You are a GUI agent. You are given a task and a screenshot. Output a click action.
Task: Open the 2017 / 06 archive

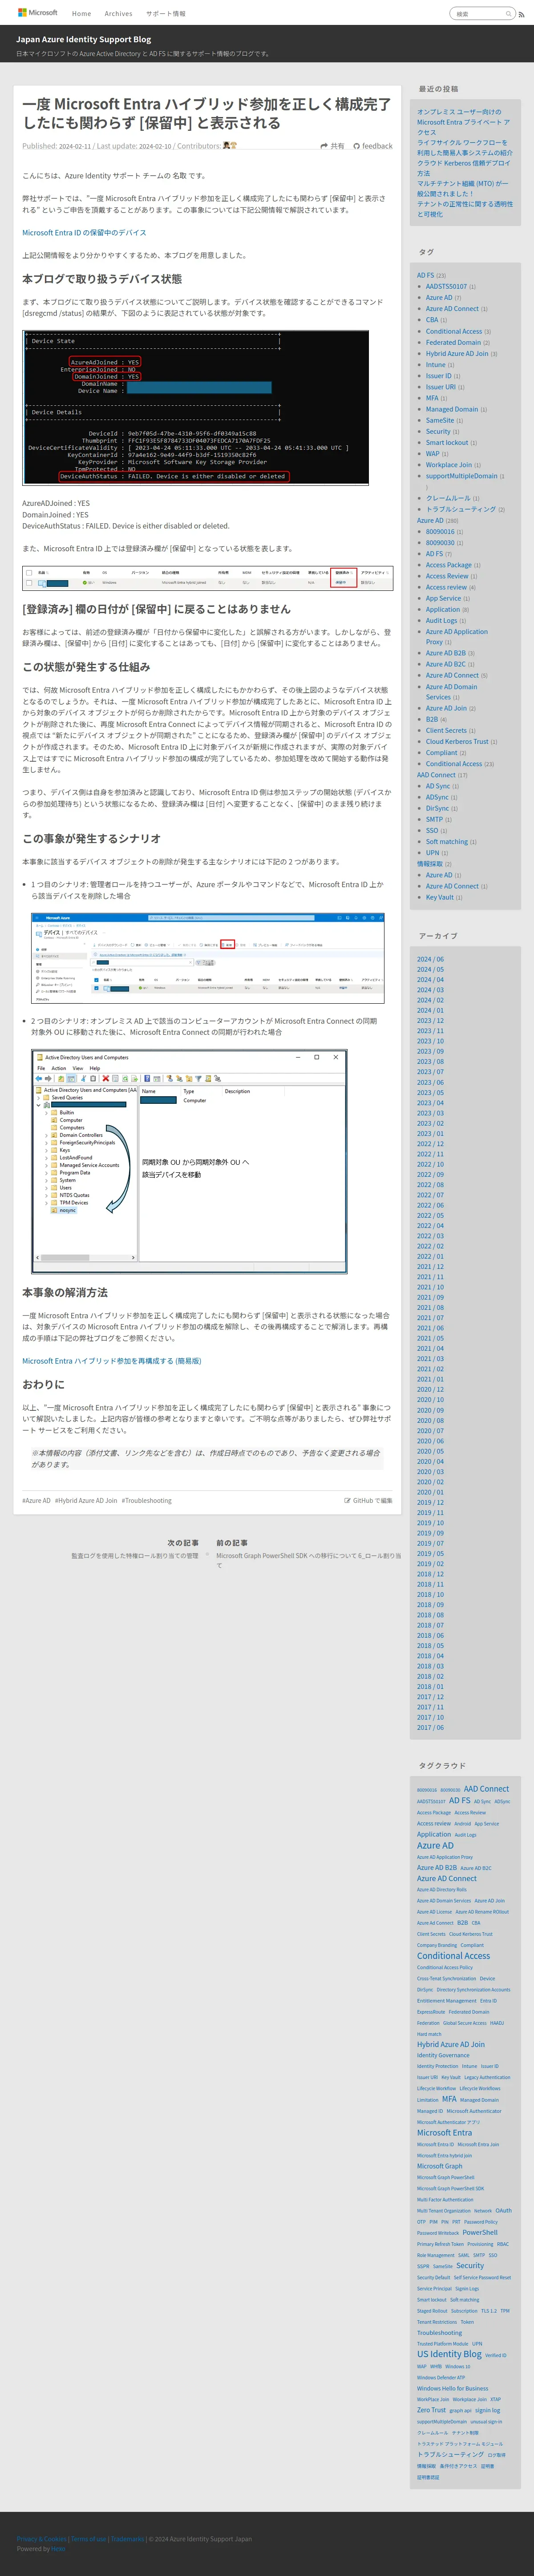430,1727
